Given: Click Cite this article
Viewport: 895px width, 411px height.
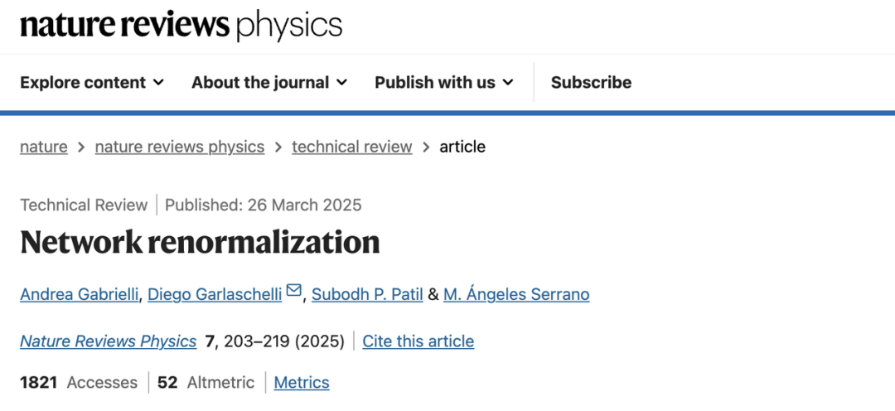Looking at the screenshot, I should tap(418, 341).
